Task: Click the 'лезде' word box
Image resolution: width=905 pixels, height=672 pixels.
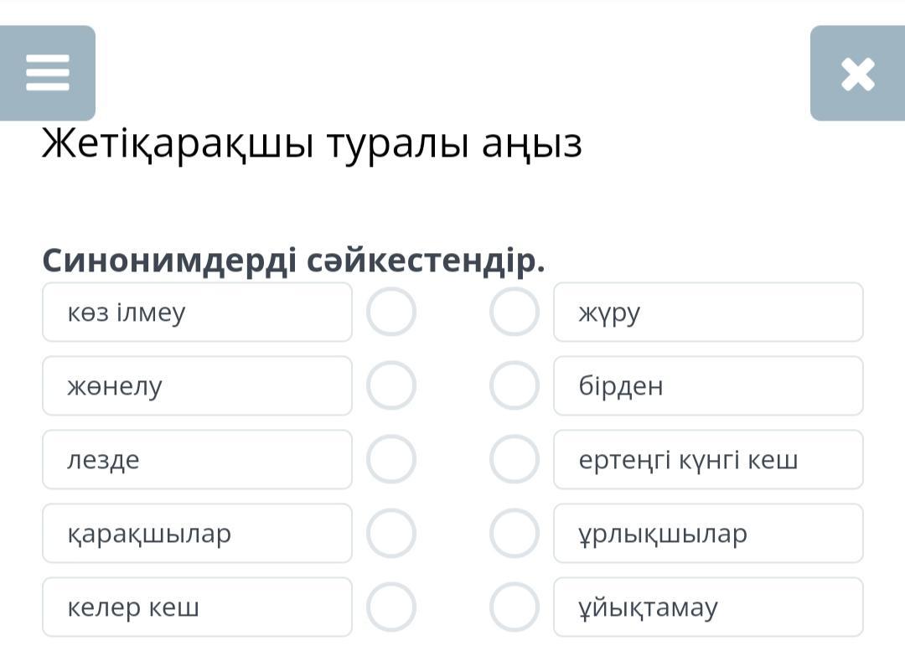Action: pos(197,460)
